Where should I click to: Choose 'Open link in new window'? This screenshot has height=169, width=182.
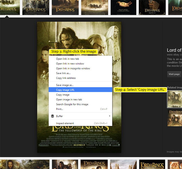click(70, 64)
